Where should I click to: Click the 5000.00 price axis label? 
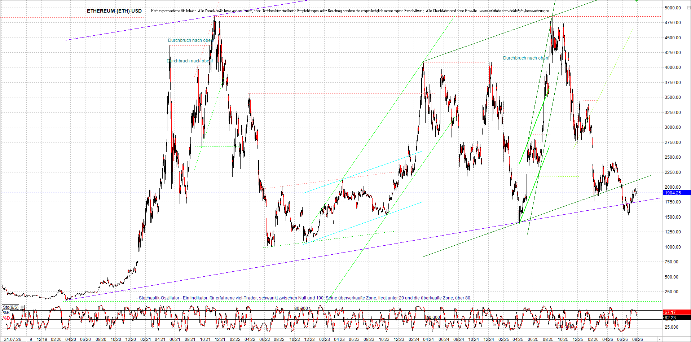tap(673, 8)
